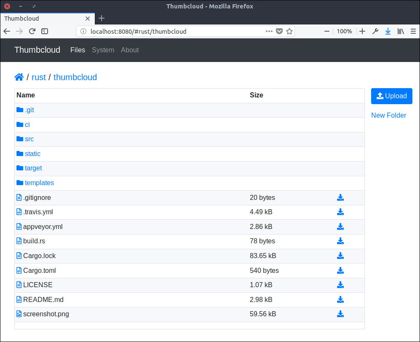Click the Upload button

pos(392,96)
